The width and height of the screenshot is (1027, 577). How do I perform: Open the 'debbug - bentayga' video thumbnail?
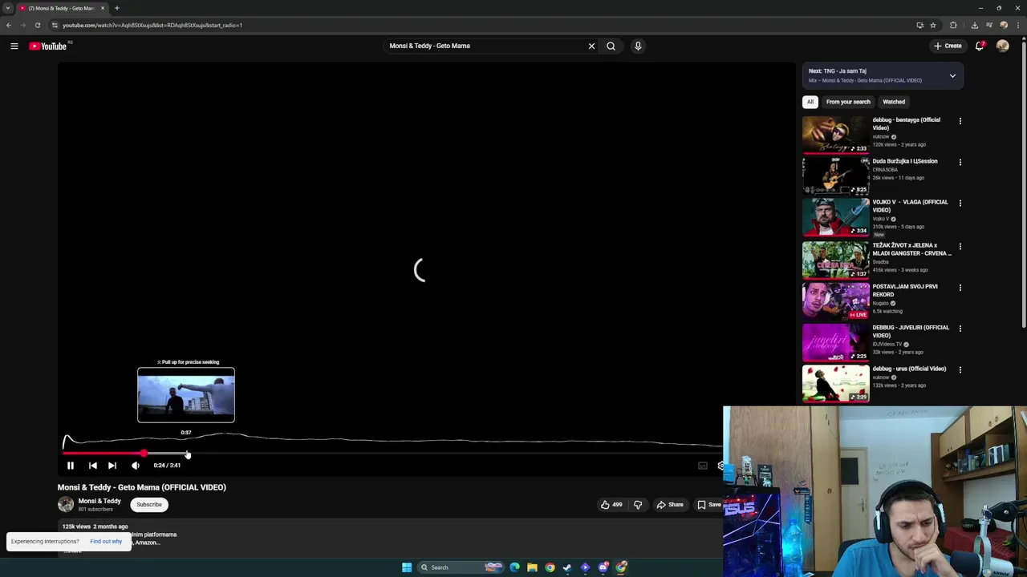click(835, 135)
